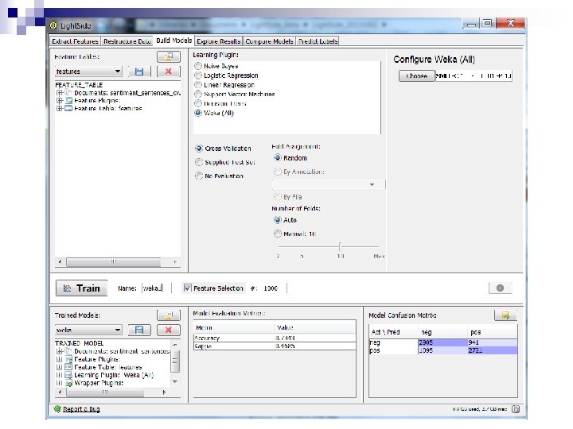Delete the trained model with red X
The image size is (573, 429).
[x=169, y=330]
